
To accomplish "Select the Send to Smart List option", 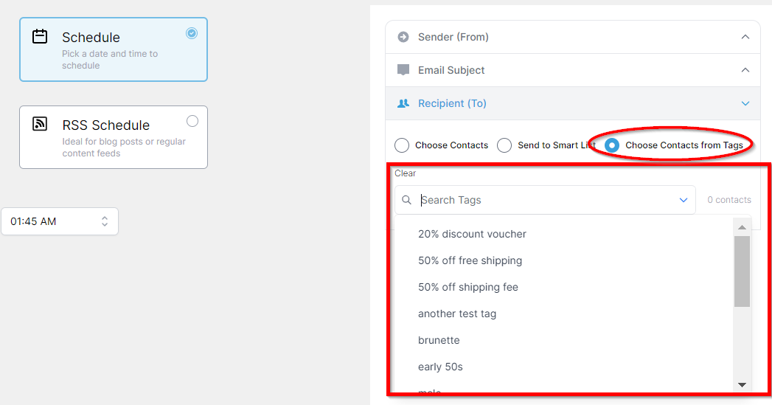I will click(504, 145).
